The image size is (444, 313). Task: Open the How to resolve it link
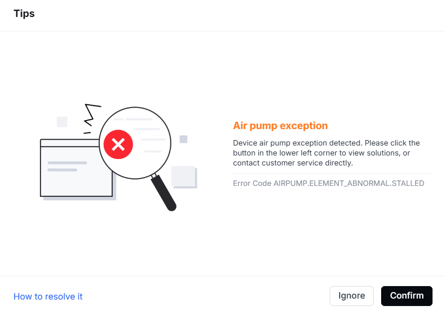point(48,296)
